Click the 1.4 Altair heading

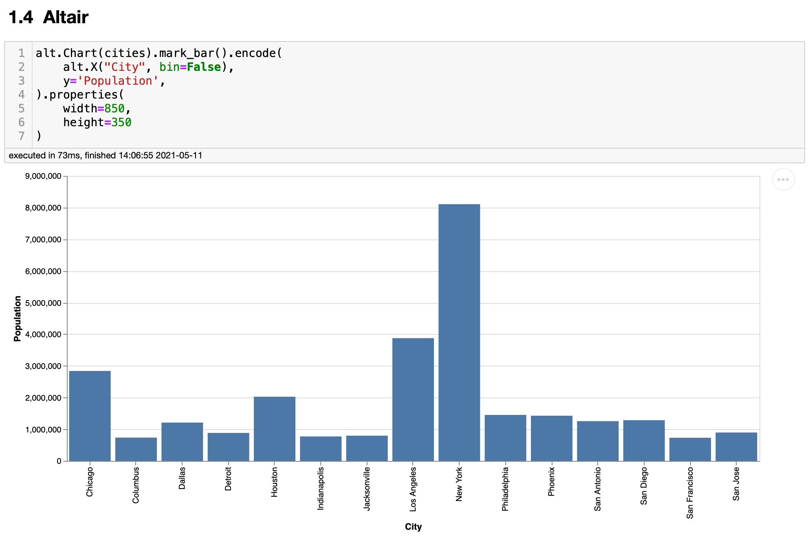pyautogui.click(x=48, y=17)
